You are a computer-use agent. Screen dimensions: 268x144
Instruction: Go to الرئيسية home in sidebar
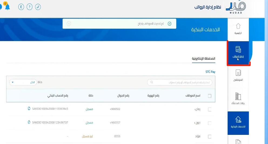(238, 29)
